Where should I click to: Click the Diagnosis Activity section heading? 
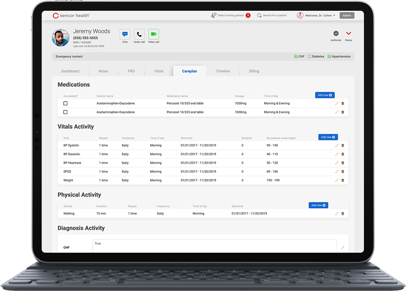(x=81, y=228)
